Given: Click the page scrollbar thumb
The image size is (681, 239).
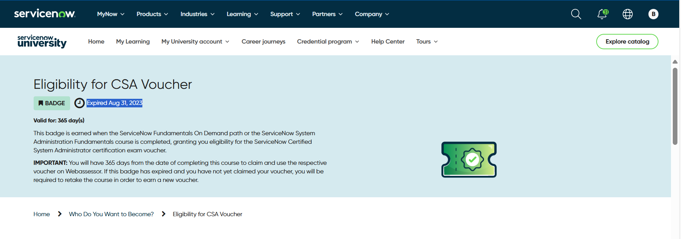Looking at the screenshot, I should 675,106.
